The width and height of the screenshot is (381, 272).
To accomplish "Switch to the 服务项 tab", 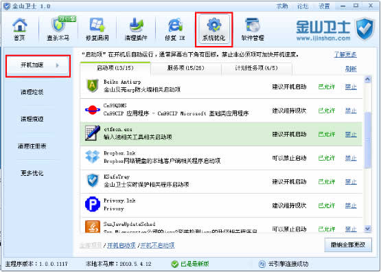I will [186, 68].
